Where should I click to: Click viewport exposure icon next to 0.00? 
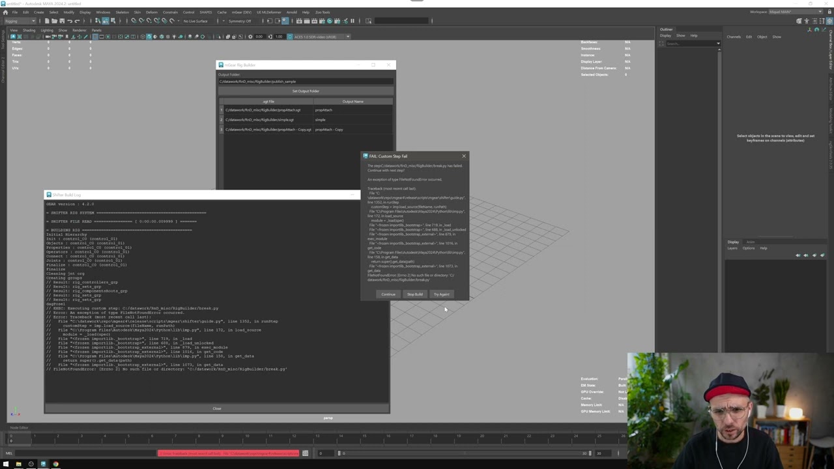coord(250,36)
